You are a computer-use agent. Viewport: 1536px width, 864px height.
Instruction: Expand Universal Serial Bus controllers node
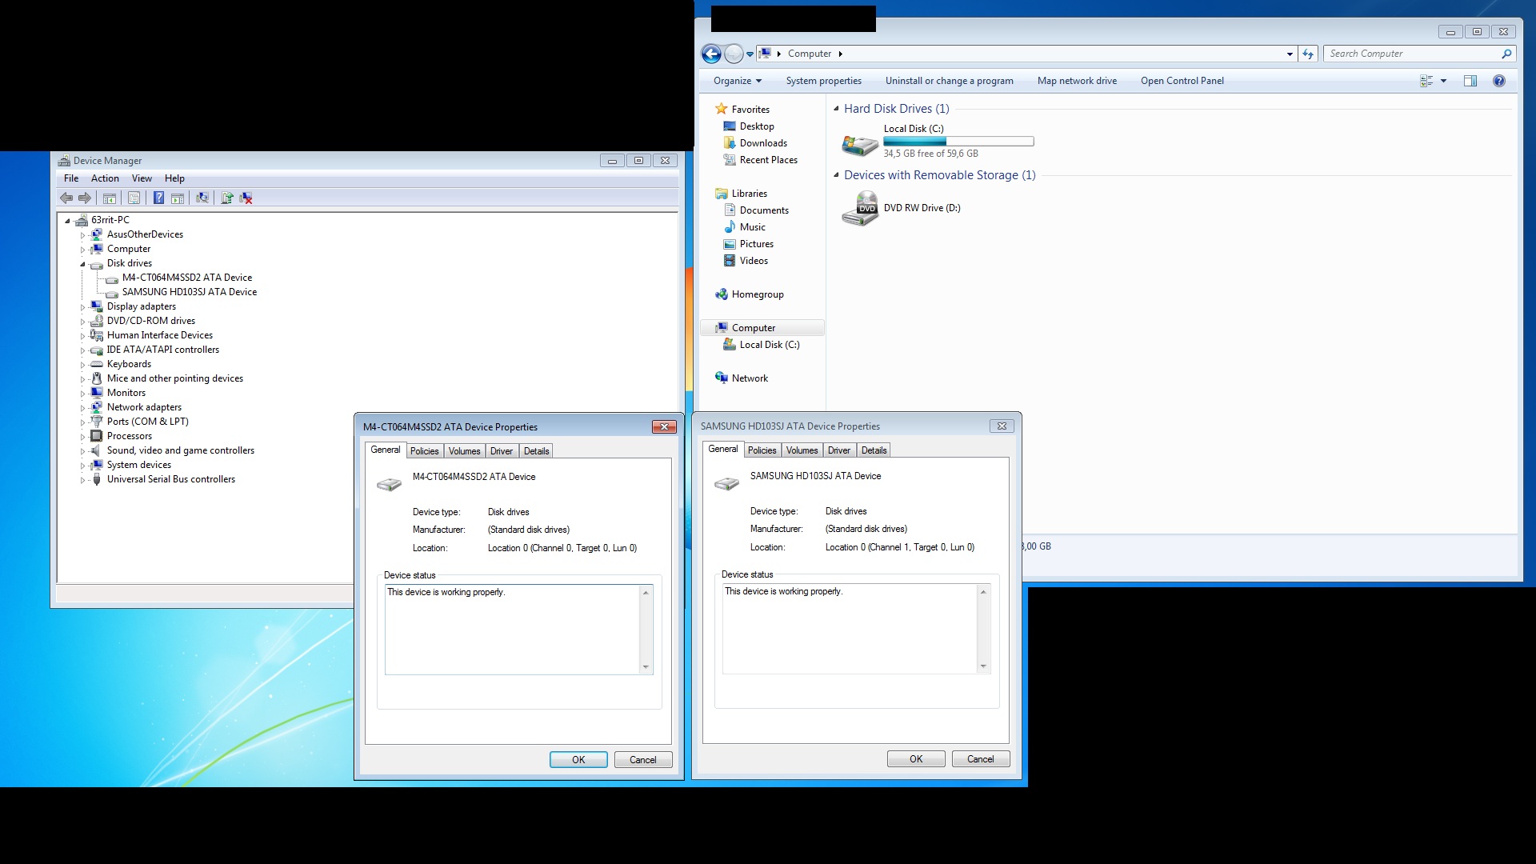82,480
